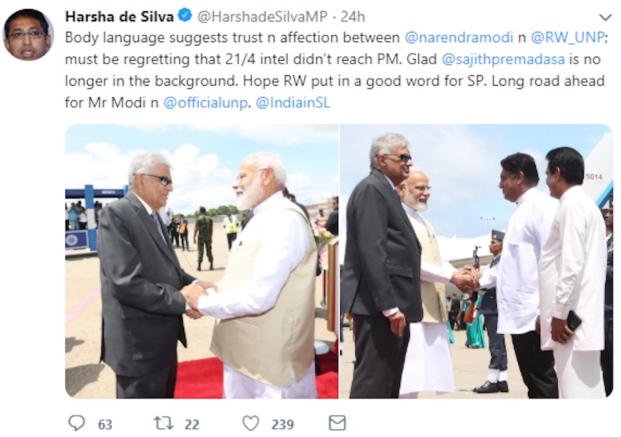Screen dimensions: 621x437
Task: Open the @IndiainSL mention link
Action: pos(293,103)
